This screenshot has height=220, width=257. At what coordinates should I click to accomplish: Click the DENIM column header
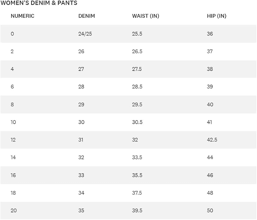coord(87,16)
